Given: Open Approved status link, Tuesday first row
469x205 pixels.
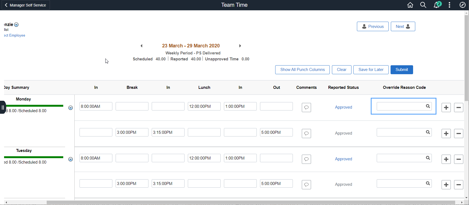Looking at the screenshot, I should pos(343,159).
